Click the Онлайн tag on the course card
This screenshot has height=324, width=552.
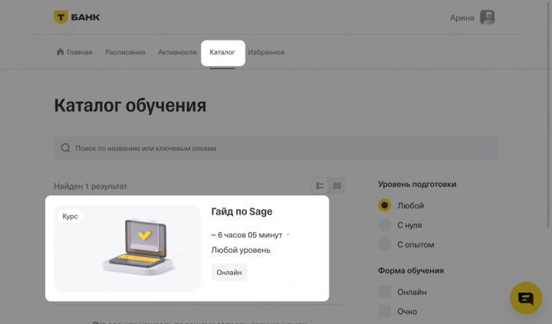(x=229, y=272)
